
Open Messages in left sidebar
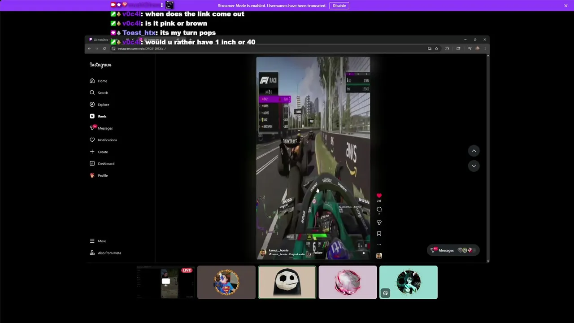click(x=101, y=128)
